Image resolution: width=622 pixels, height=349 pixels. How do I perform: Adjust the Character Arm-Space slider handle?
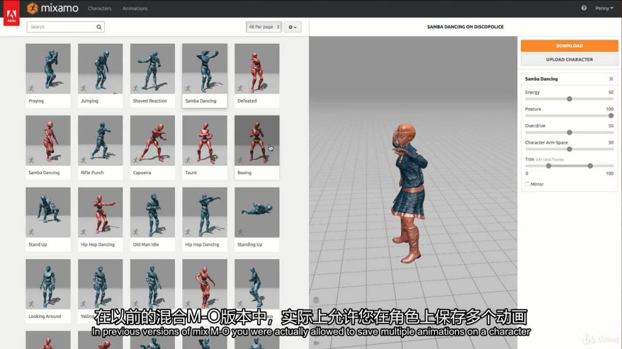point(569,149)
